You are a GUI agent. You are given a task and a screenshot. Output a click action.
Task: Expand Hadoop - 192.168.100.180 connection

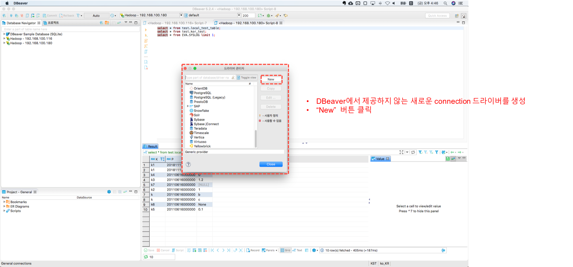click(4, 43)
